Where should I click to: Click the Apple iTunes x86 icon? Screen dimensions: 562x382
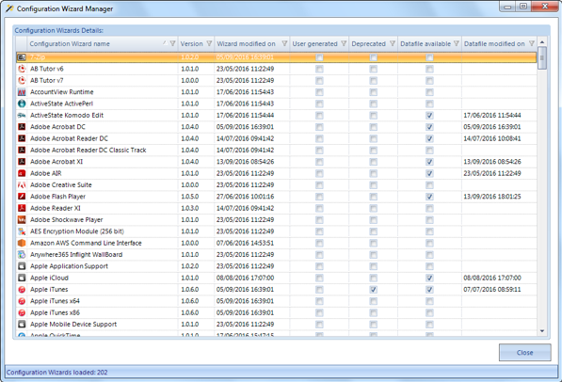coord(22,312)
